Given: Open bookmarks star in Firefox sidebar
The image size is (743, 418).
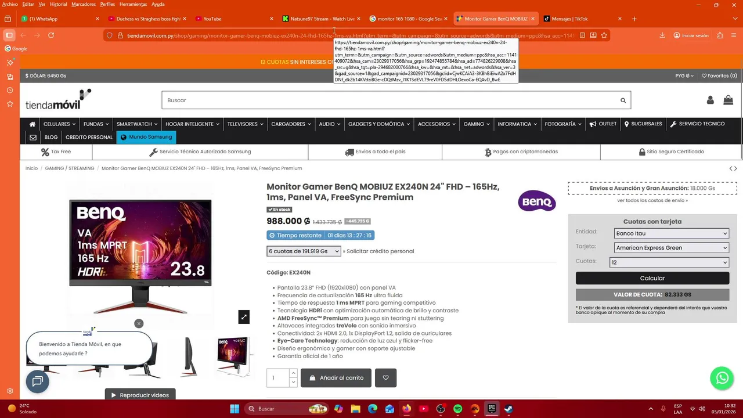Looking at the screenshot, I should [10, 104].
